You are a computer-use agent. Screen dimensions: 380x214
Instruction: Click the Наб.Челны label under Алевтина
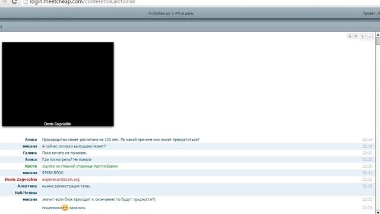coord(26,193)
